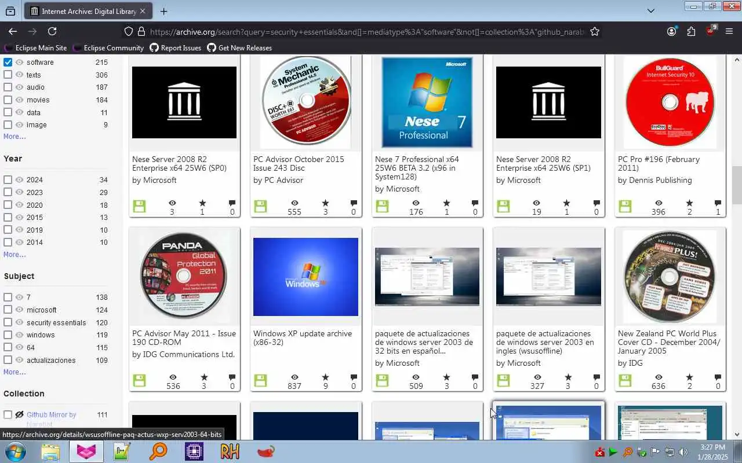Viewport: 742px width, 463px height.
Task: Click the tracking protection shield icon
Action: (x=129, y=31)
